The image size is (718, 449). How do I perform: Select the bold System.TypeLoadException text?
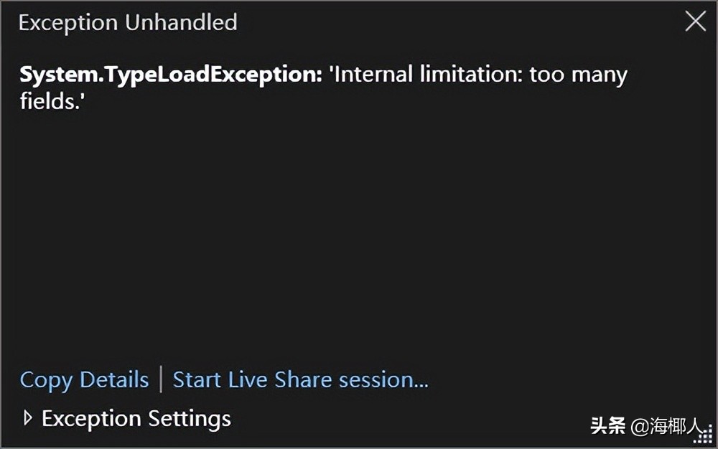[171, 75]
